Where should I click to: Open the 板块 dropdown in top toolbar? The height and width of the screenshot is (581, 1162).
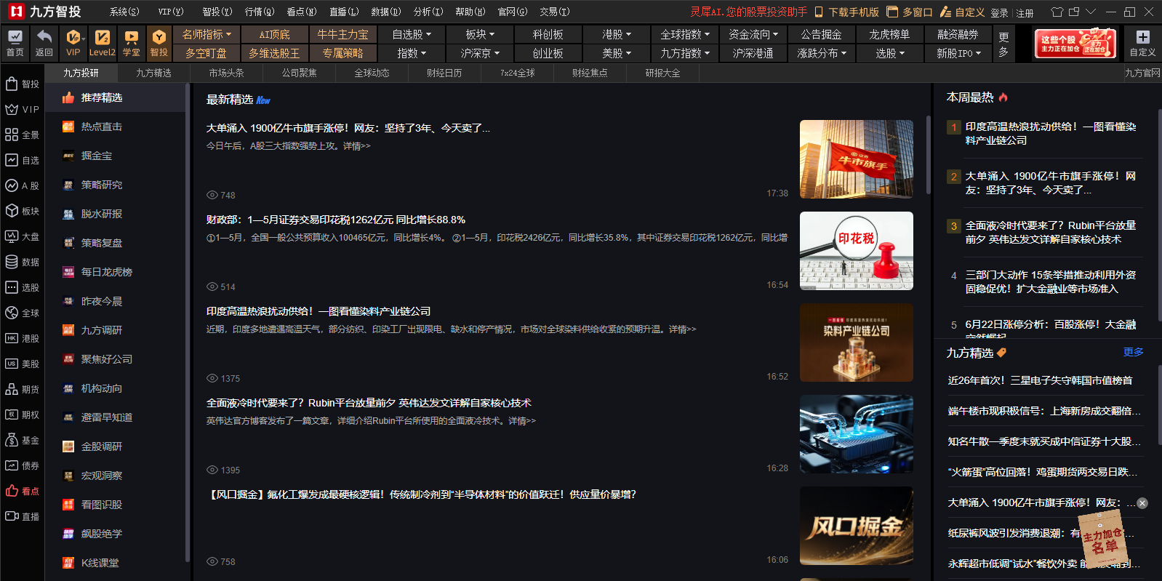pos(480,34)
